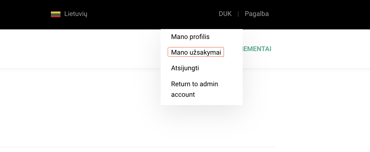Click the green partially hidden EMENTAI link
This screenshot has width=370, height=152.
[257, 49]
